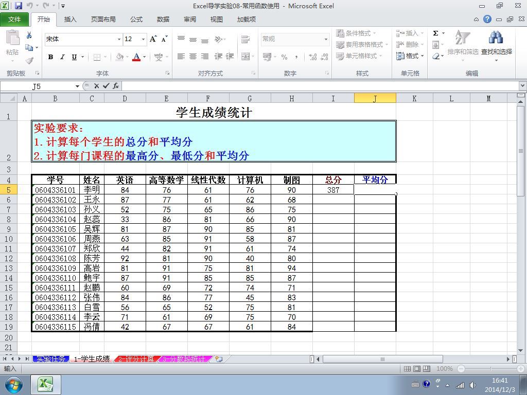Screen dimensions: 527x395
Task: Open the font color dropdown arrow
Action: [145, 57]
